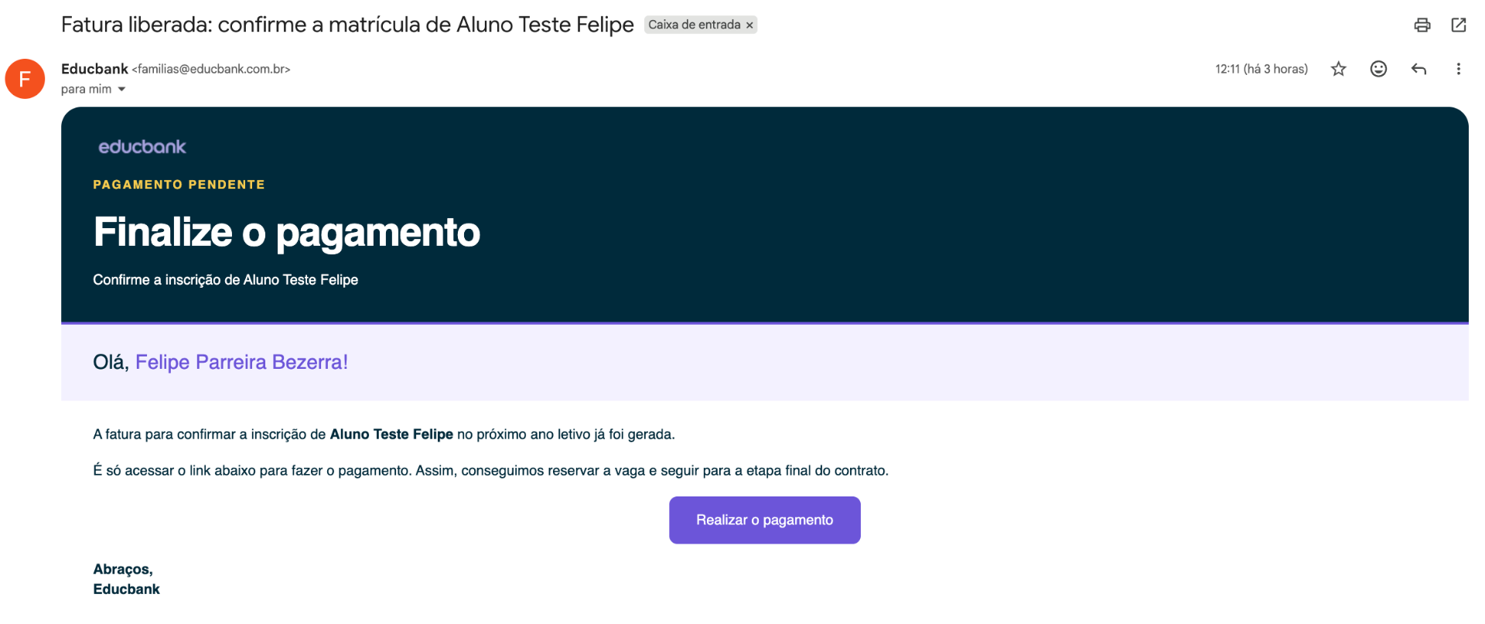Screen dimensions: 1485x624
Task: Star this Educbank message
Action: (x=1338, y=69)
